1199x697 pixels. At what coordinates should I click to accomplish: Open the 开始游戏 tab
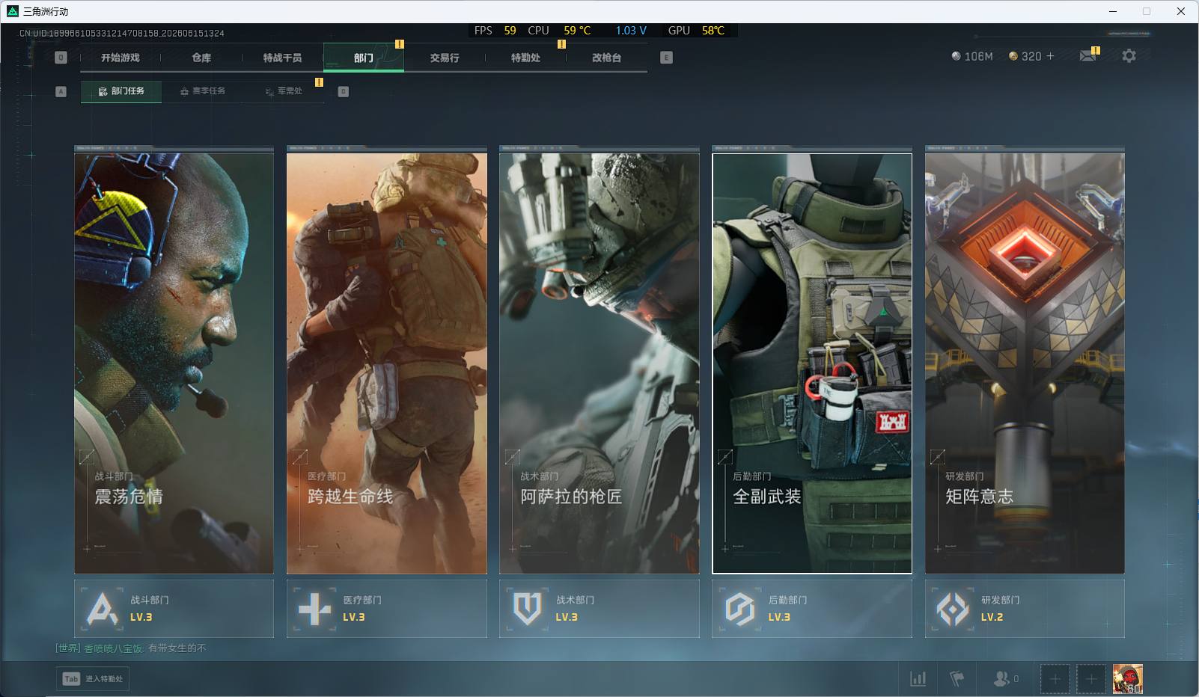pos(120,58)
